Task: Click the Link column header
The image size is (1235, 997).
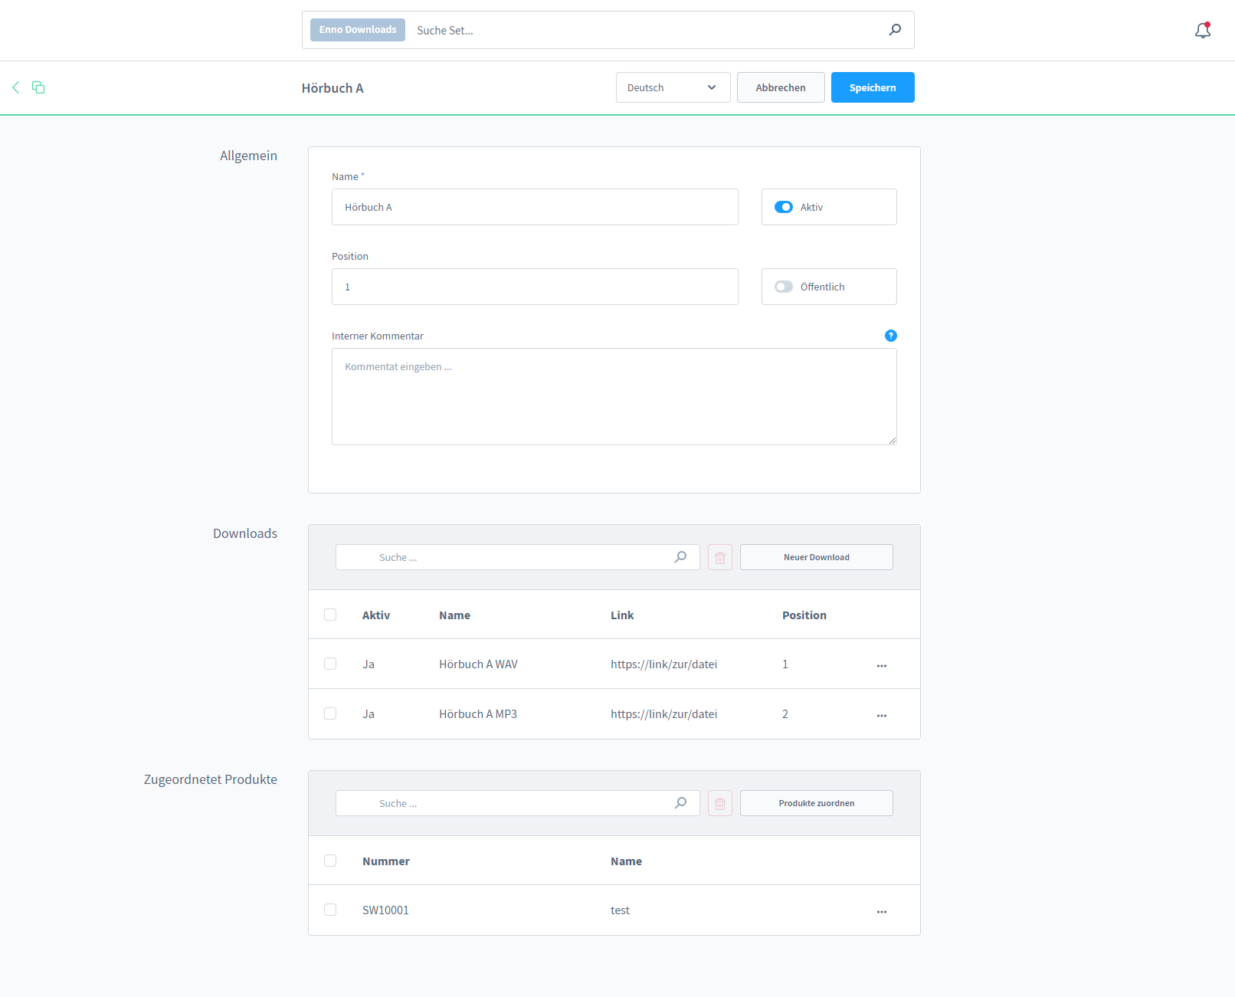Action: coord(622,615)
